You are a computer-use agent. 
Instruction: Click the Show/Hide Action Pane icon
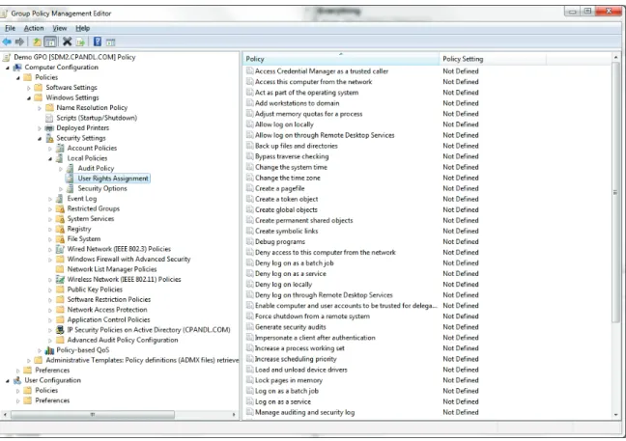110,41
